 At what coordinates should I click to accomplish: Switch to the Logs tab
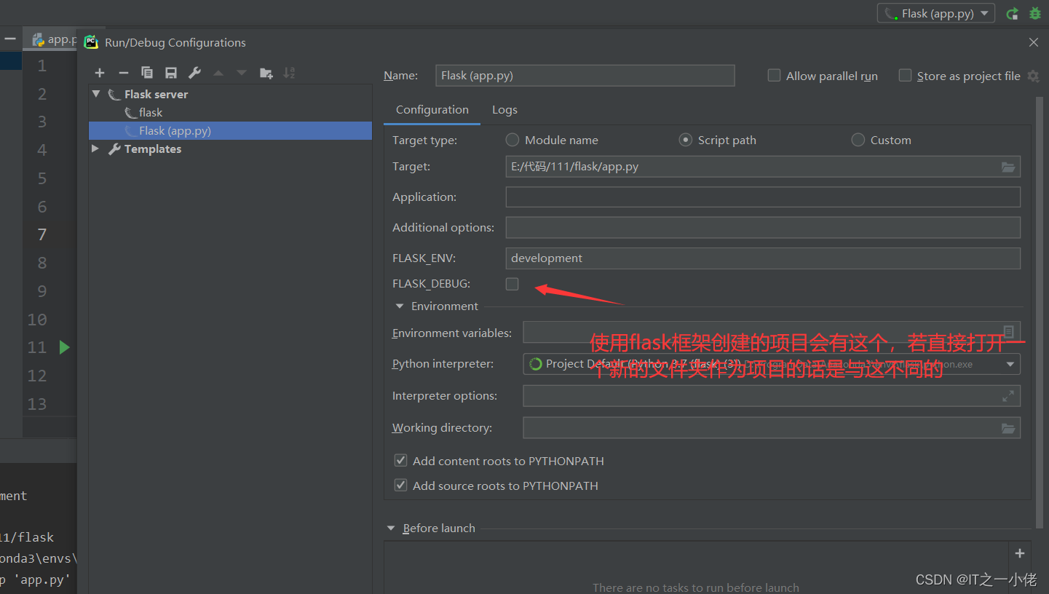504,110
